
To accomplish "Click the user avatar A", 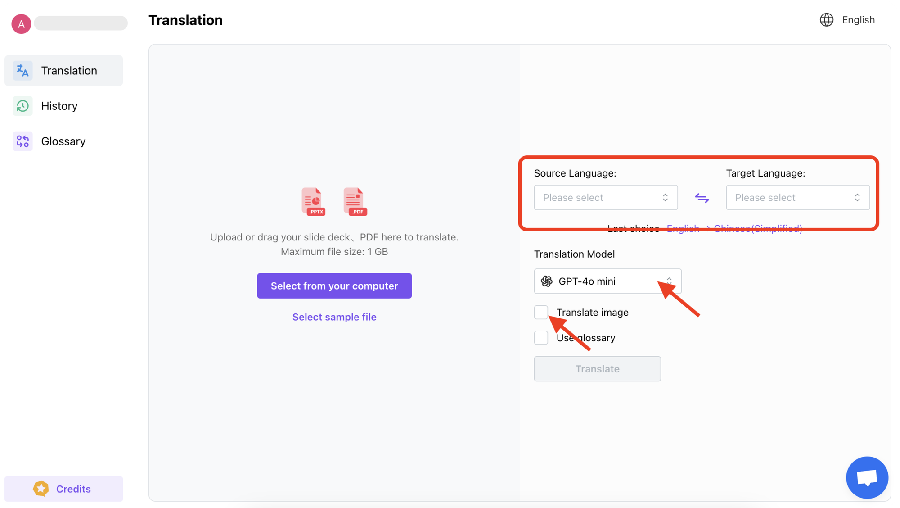I will (21, 24).
